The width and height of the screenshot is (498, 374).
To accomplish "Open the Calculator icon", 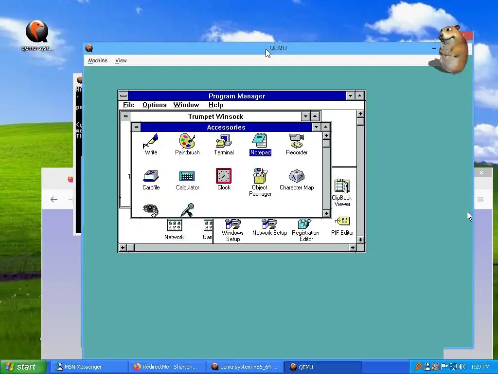I will (187, 179).
